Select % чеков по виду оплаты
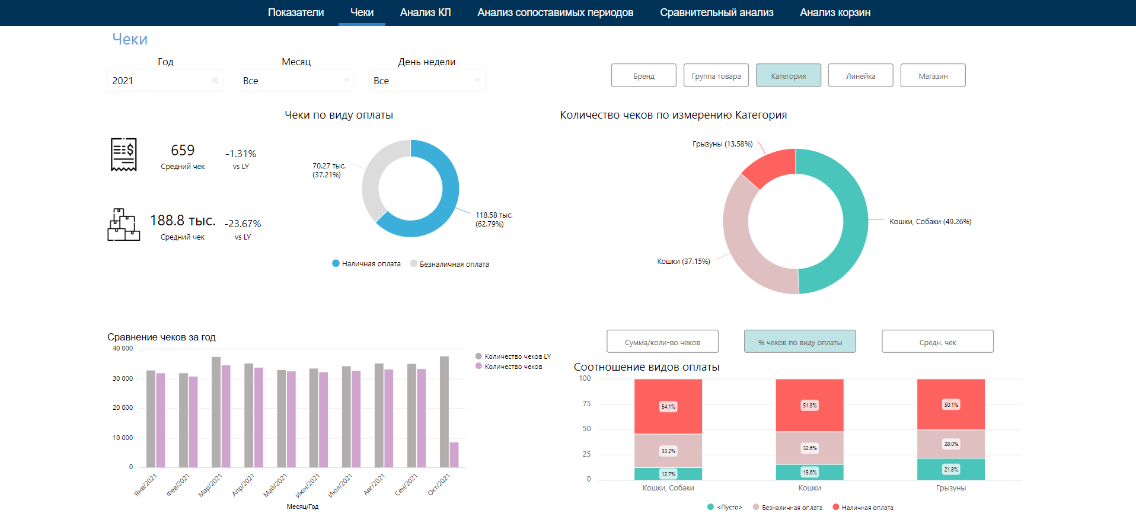The height and width of the screenshot is (529, 1136). [x=800, y=342]
